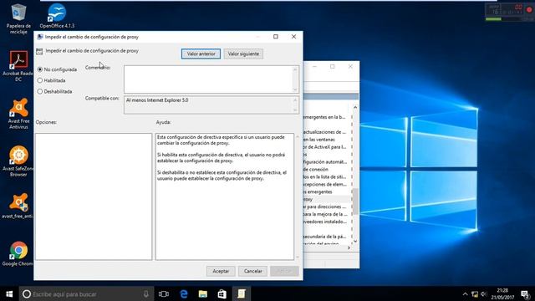Select the No configurada radio option
The image size is (535, 301).
(40, 69)
